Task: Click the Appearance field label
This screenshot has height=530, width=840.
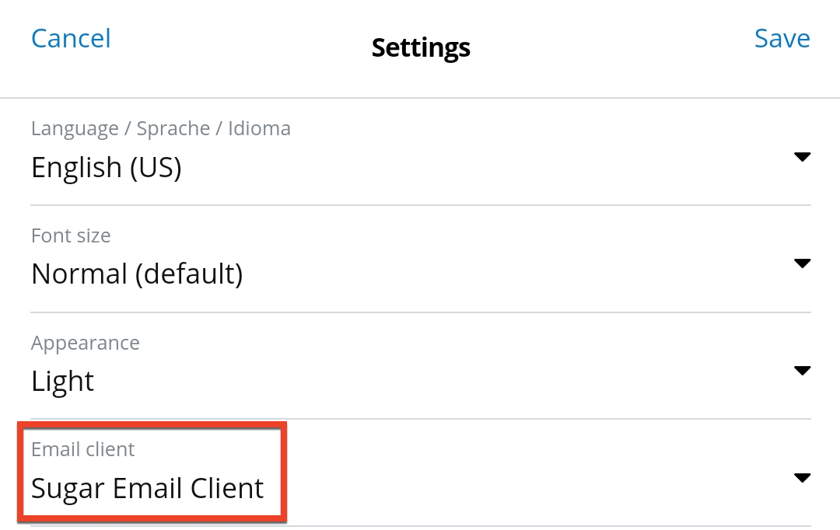Action: [x=86, y=343]
